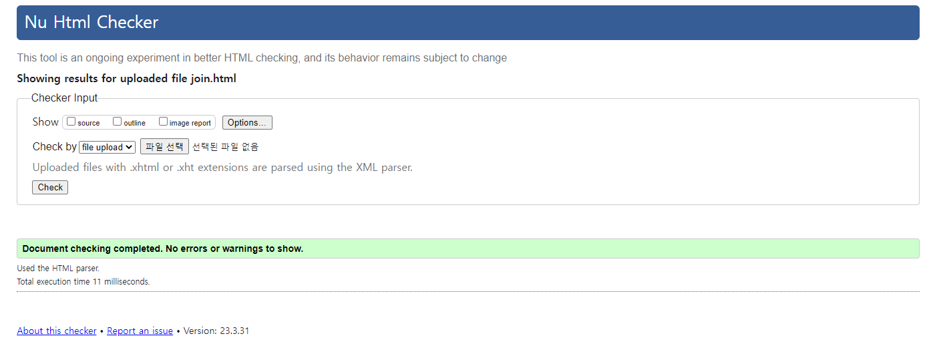Click the 'source' label text

click(89, 123)
